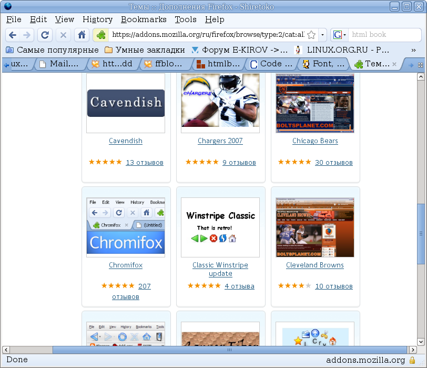Switch to the Font tab
The width and height of the screenshot is (427, 368).
click(324, 64)
